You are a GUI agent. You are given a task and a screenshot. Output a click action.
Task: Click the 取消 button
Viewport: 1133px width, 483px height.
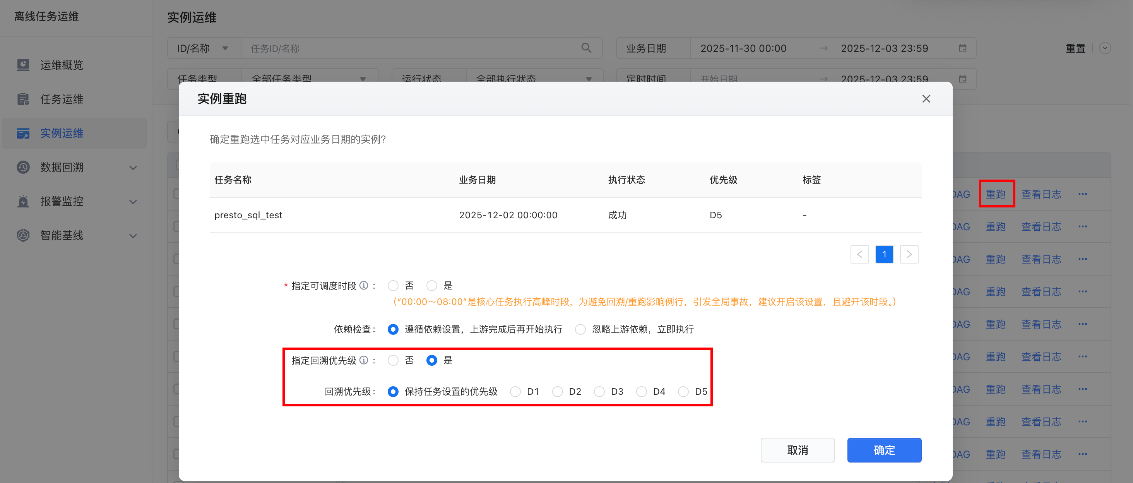coord(798,450)
